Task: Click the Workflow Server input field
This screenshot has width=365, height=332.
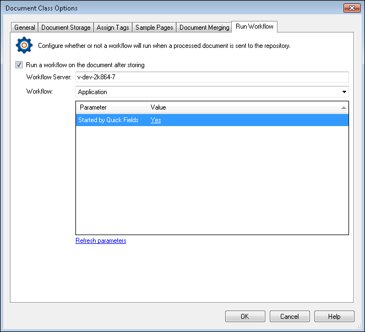Action: tap(212, 77)
